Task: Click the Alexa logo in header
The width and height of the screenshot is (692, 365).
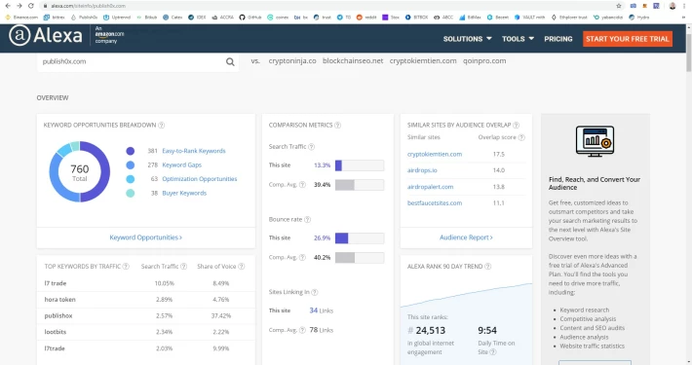Action: coord(46,35)
